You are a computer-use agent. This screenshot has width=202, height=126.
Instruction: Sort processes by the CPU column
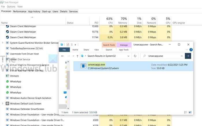tap(107, 20)
